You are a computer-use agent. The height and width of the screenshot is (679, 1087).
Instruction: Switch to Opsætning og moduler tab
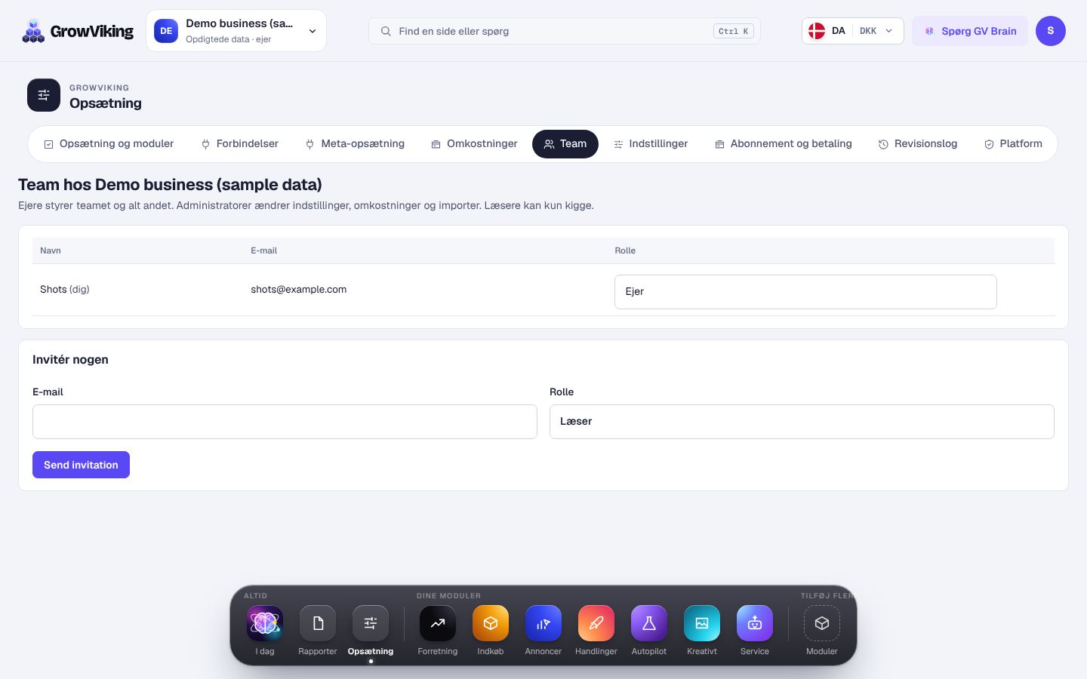pyautogui.click(x=109, y=144)
